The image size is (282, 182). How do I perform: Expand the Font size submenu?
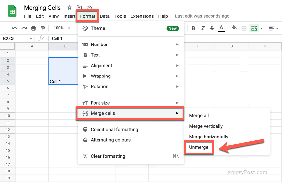(131, 103)
